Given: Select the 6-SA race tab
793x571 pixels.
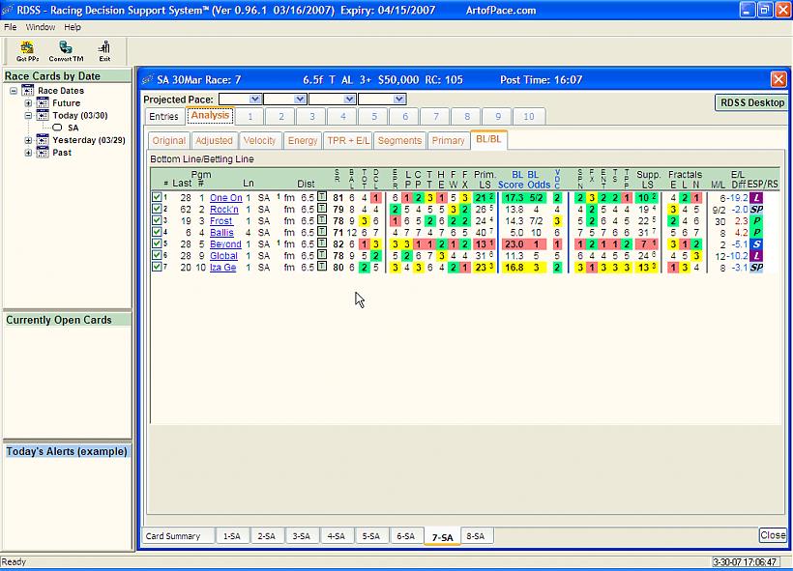Looking at the screenshot, I should (405, 536).
